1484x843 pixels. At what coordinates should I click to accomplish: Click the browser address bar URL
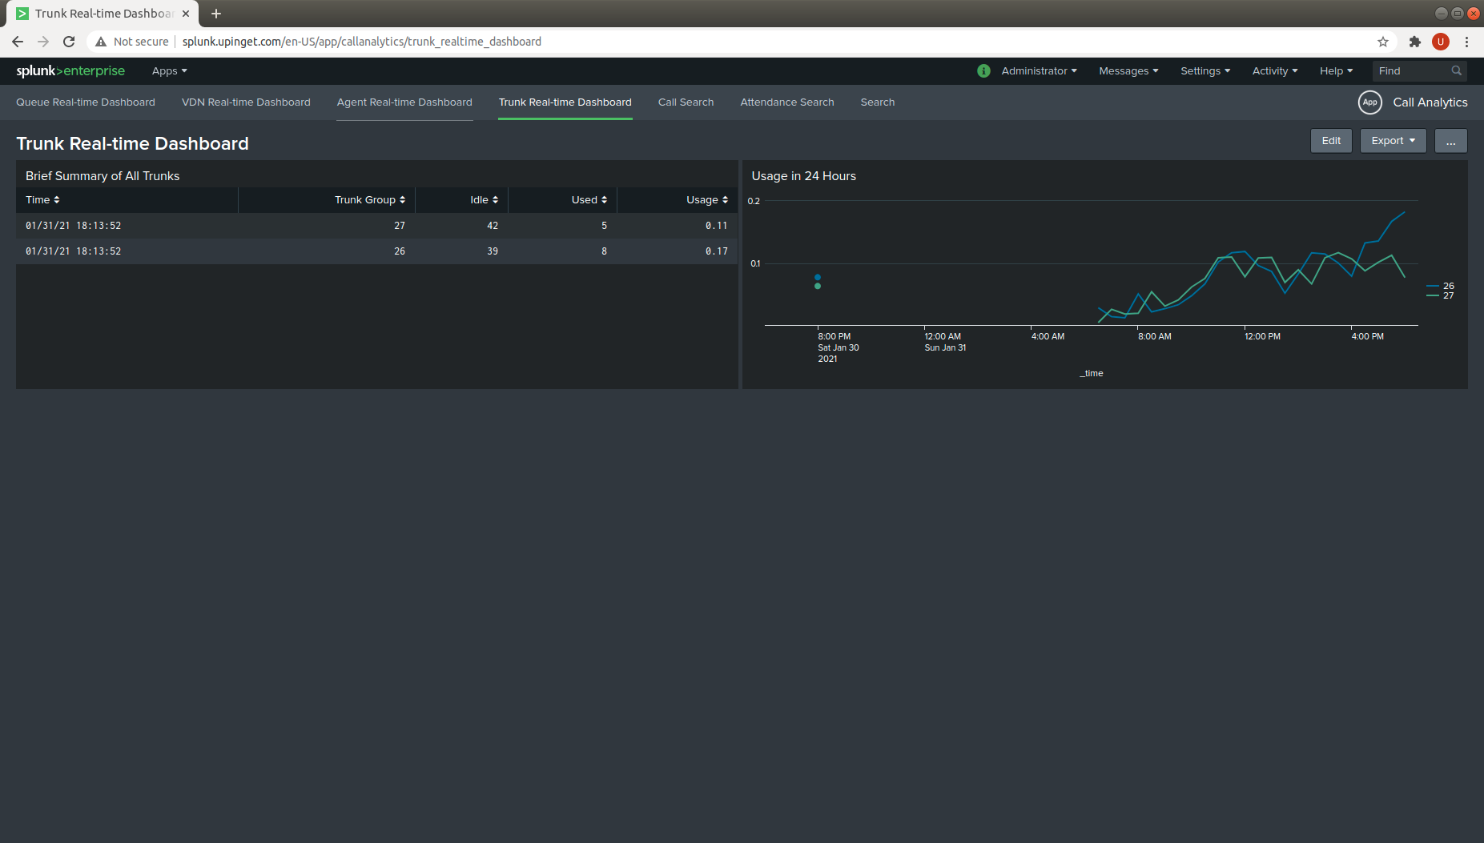pos(362,42)
